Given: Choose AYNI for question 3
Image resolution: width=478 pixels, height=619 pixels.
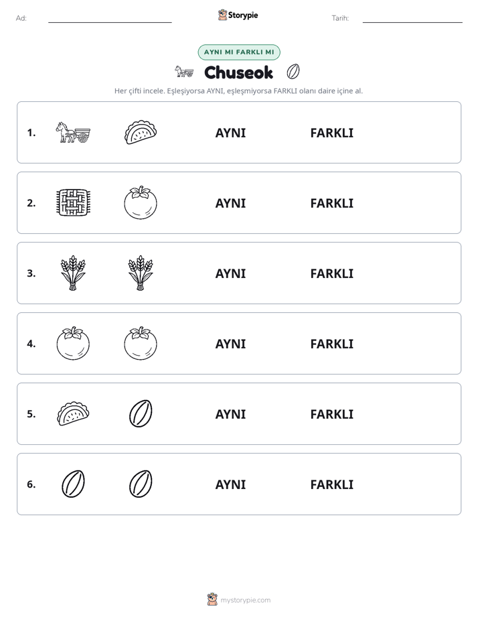Looking at the screenshot, I should coord(230,273).
